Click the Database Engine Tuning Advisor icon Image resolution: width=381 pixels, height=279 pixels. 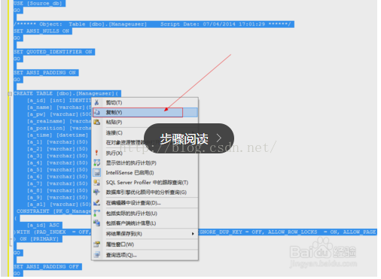pos(96,193)
